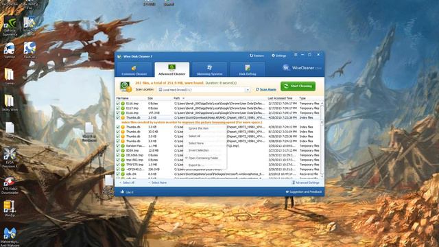Open Suggestion and Feedback link
Image resolution: width=439 pixels, height=247 pixels.
[304, 192]
